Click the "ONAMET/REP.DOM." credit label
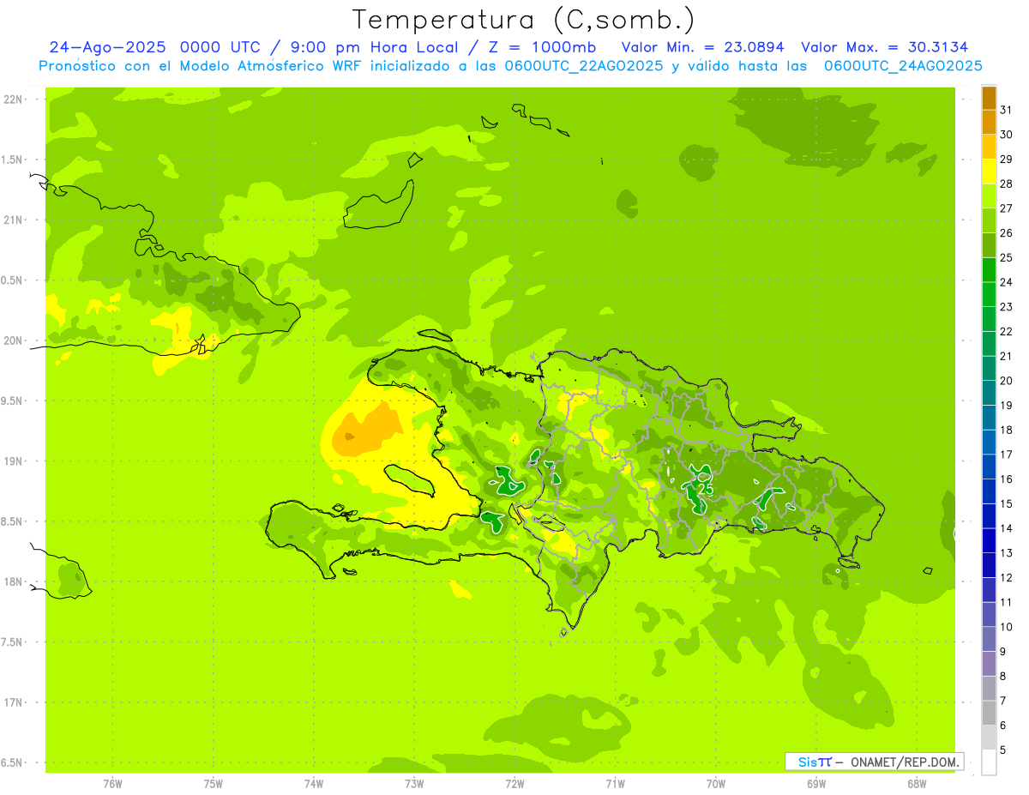The width and height of the screenshot is (1029, 795). 906,762
